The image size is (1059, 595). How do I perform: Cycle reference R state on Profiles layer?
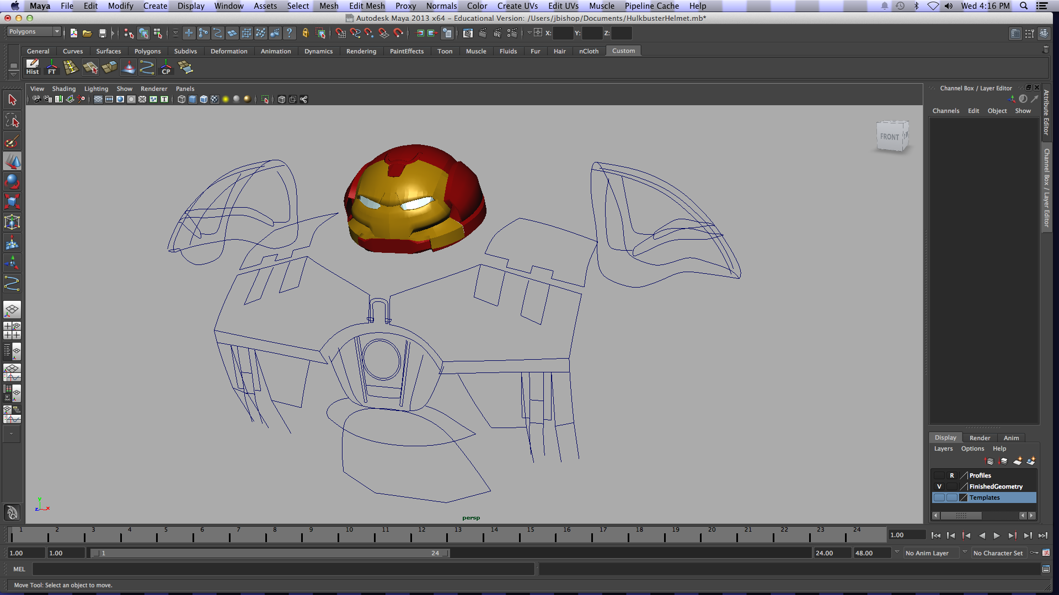pyautogui.click(x=951, y=475)
